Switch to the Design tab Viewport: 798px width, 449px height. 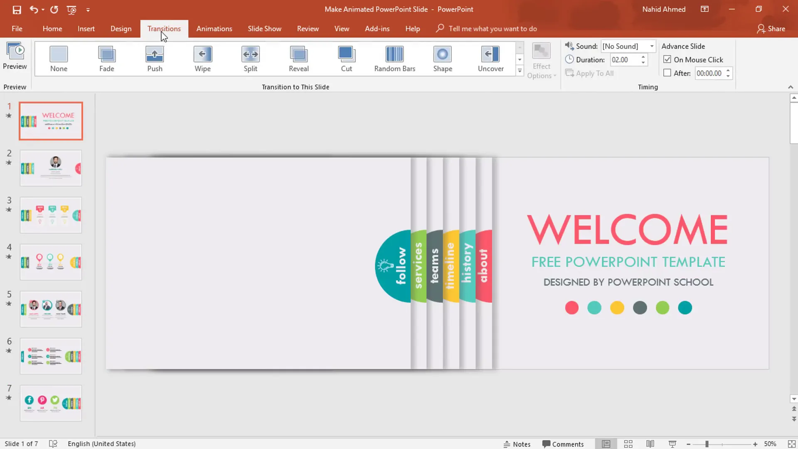(x=121, y=29)
